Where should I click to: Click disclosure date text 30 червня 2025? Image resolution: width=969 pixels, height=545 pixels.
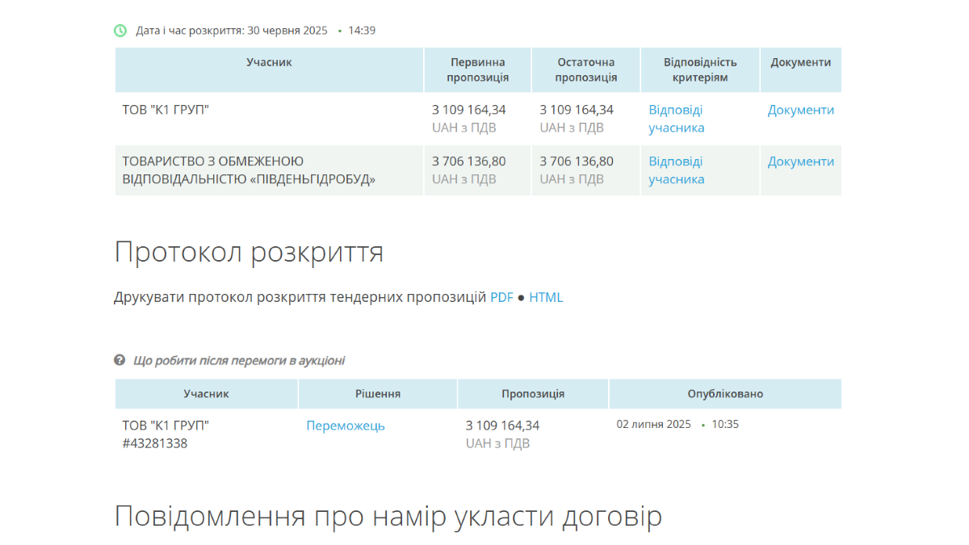[x=287, y=31]
